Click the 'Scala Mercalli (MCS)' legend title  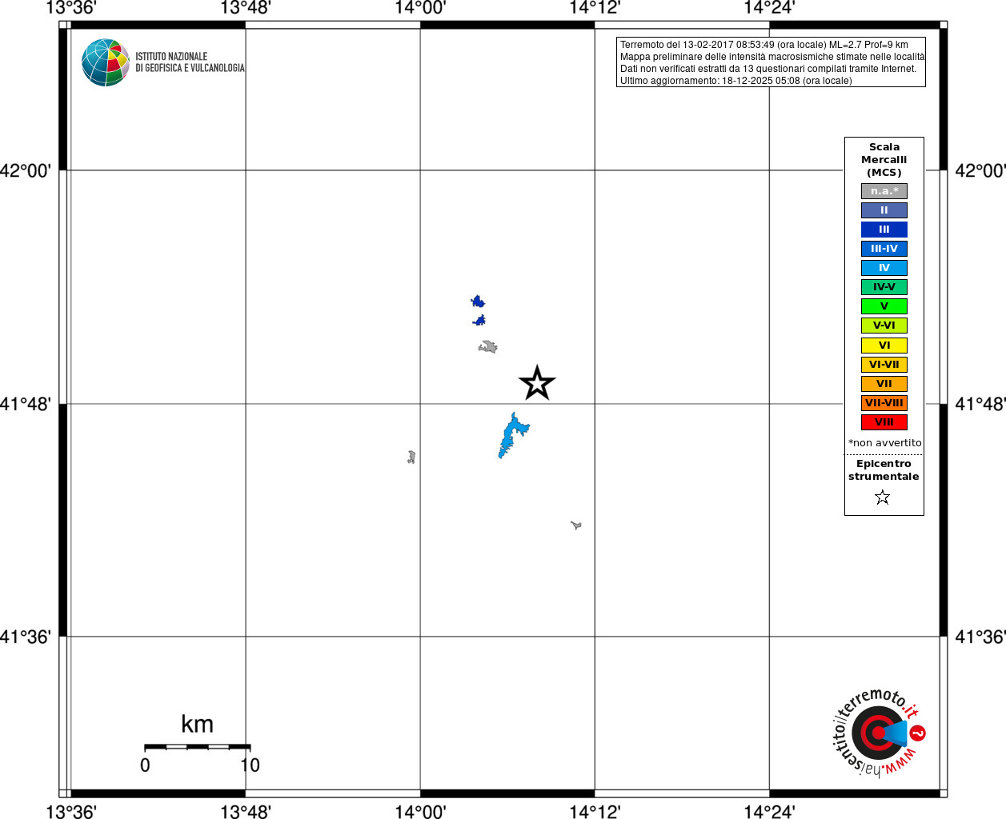[x=884, y=160]
